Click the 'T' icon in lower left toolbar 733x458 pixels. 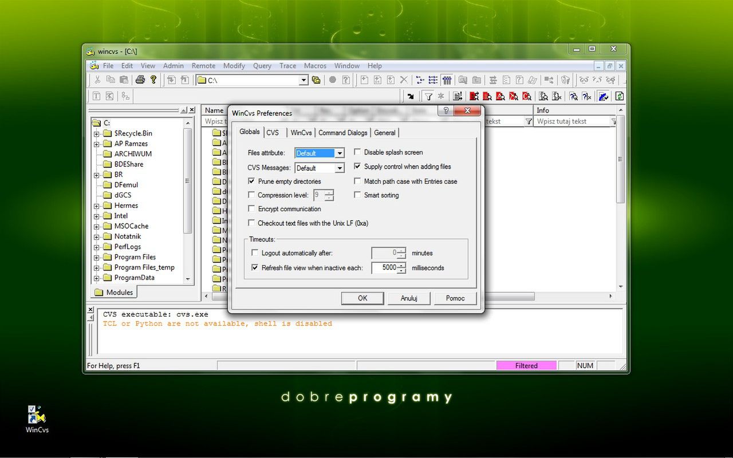[96, 96]
